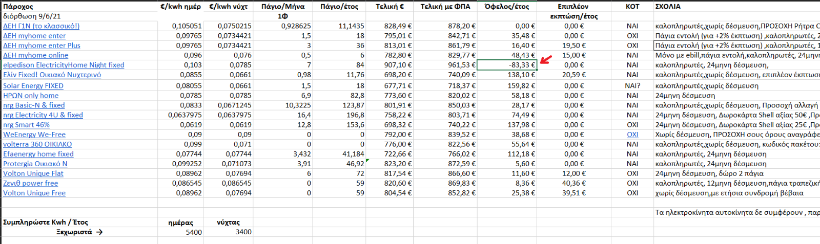Select extra discount 19,50 € cell

point(573,46)
